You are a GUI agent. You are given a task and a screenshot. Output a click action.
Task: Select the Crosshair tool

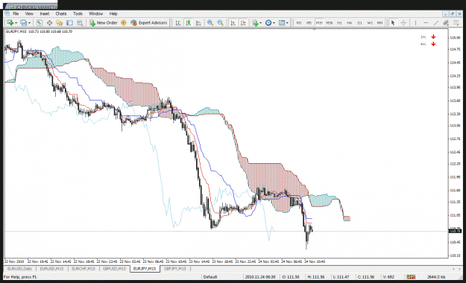(403, 22)
